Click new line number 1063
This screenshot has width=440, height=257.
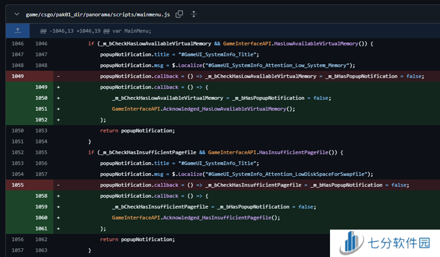41,250
